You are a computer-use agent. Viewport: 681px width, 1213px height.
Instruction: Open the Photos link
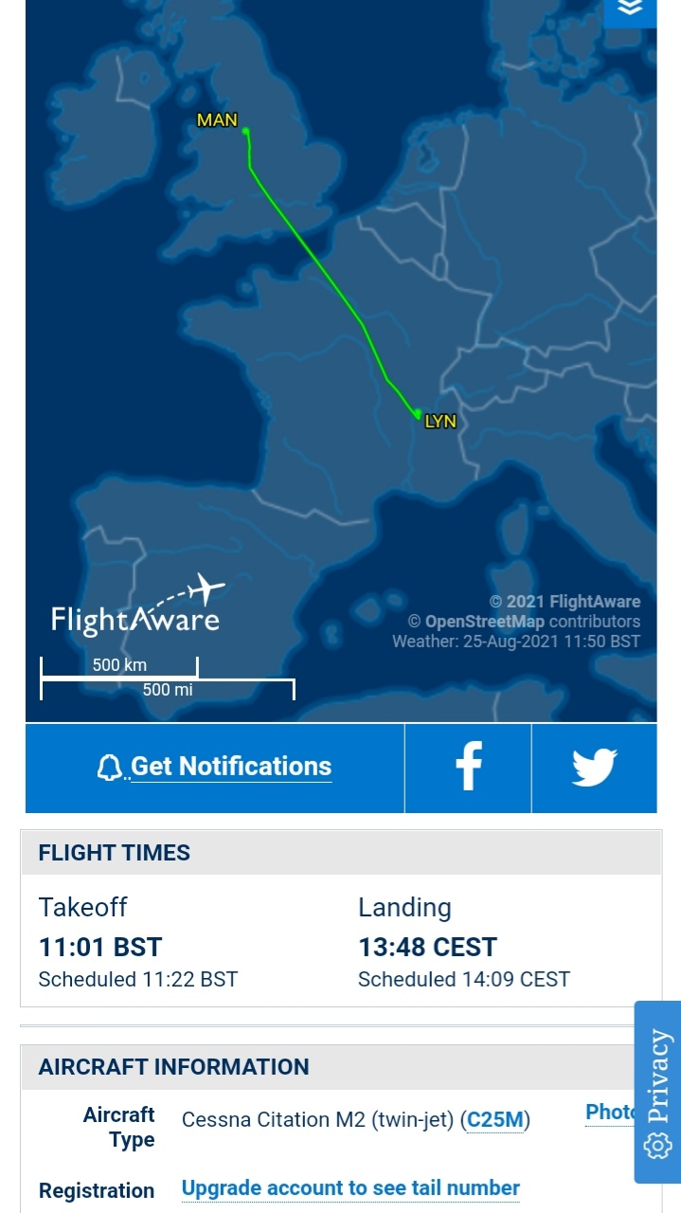pyautogui.click(x=611, y=1113)
